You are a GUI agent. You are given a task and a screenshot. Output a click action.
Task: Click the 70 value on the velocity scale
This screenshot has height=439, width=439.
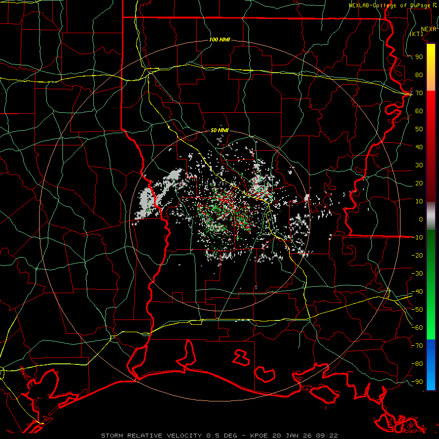coord(419,93)
